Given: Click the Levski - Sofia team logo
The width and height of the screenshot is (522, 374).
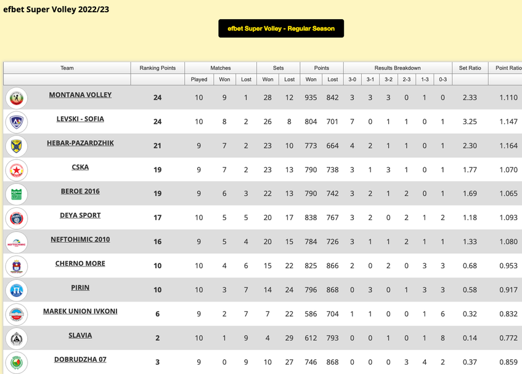Looking at the screenshot, I should [x=16, y=122].
